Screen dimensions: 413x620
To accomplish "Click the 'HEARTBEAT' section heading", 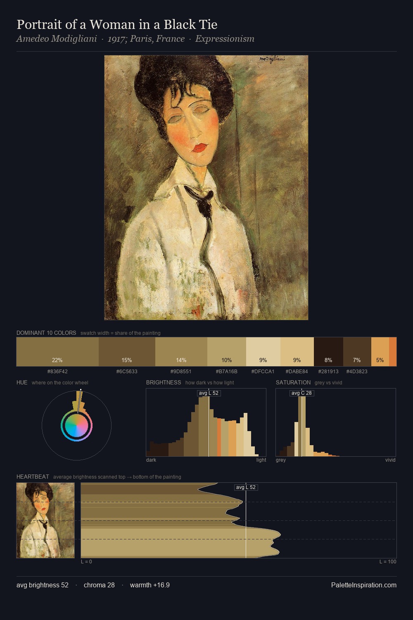I will click(x=33, y=477).
